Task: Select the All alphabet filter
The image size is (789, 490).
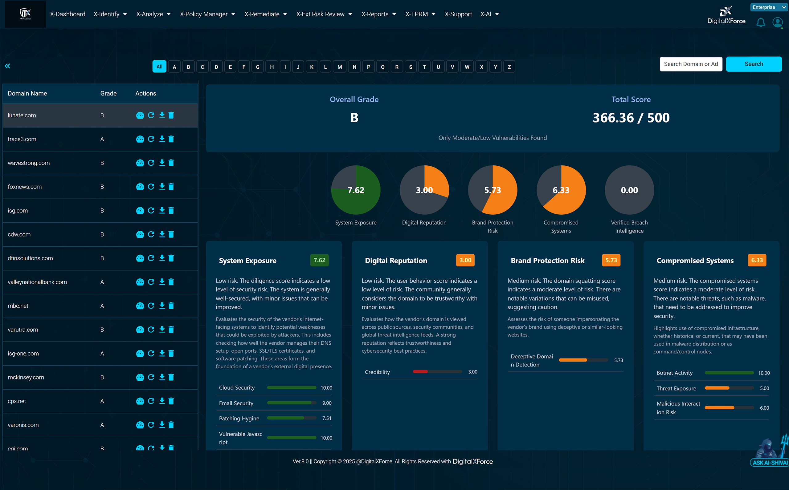Action: click(x=159, y=67)
